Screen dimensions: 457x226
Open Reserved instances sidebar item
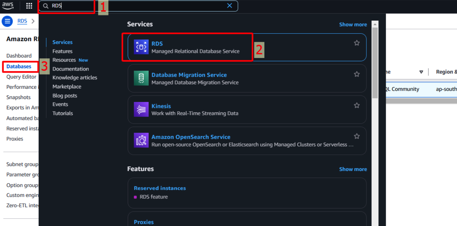click(22, 128)
